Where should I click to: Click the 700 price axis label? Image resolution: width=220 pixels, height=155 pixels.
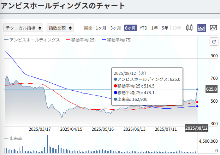(214, 78)
